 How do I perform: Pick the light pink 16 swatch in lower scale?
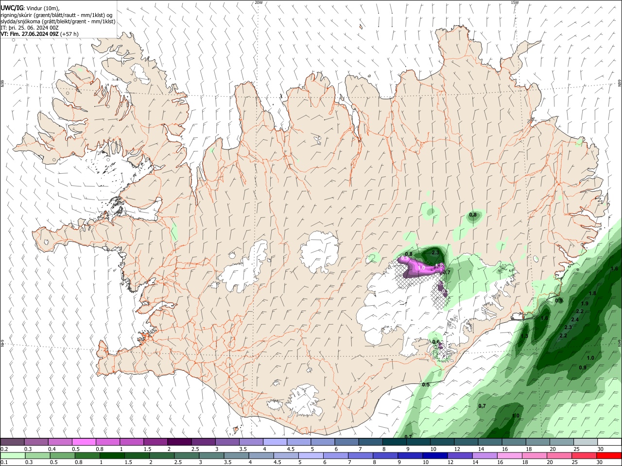509,455
